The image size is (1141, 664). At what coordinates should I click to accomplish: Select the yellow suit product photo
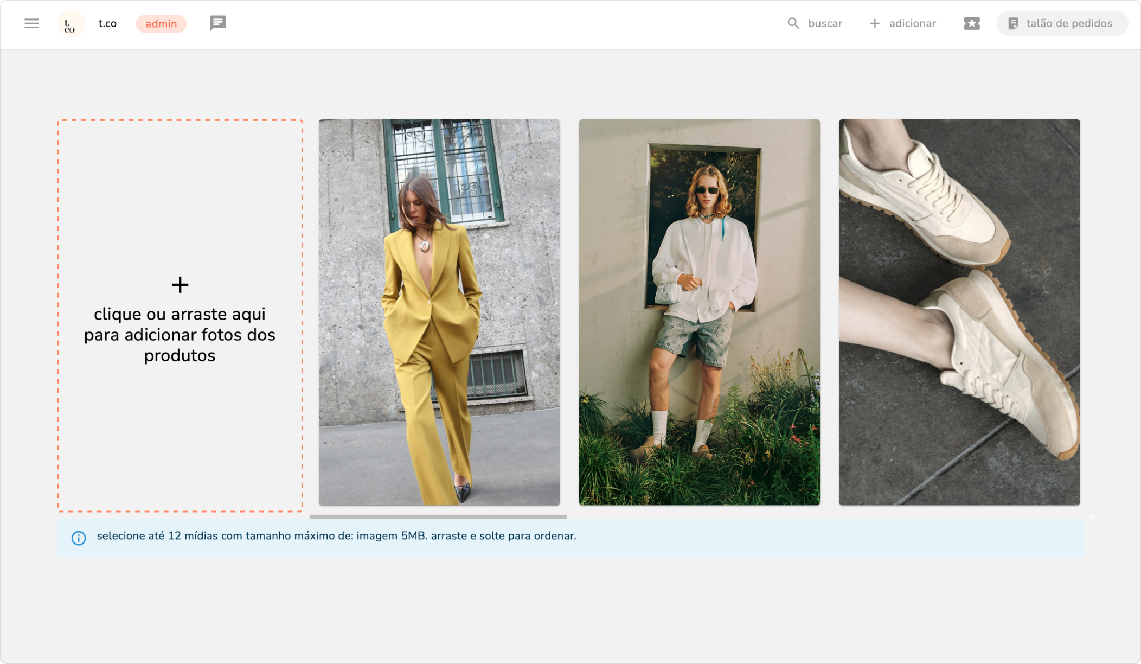[x=439, y=312]
